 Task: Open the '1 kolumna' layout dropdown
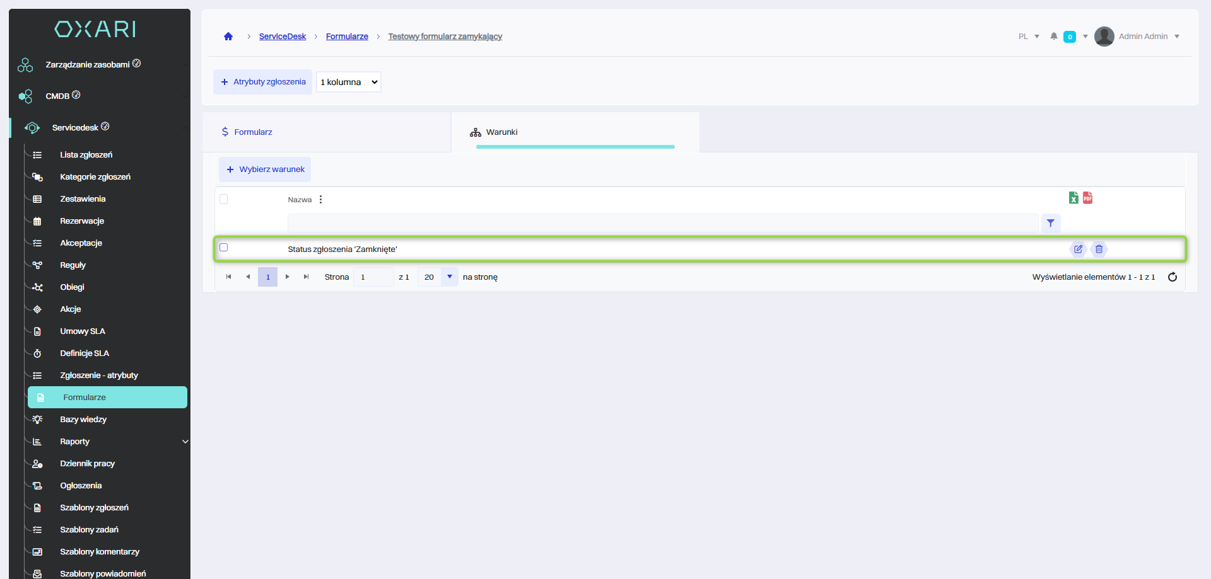[348, 82]
